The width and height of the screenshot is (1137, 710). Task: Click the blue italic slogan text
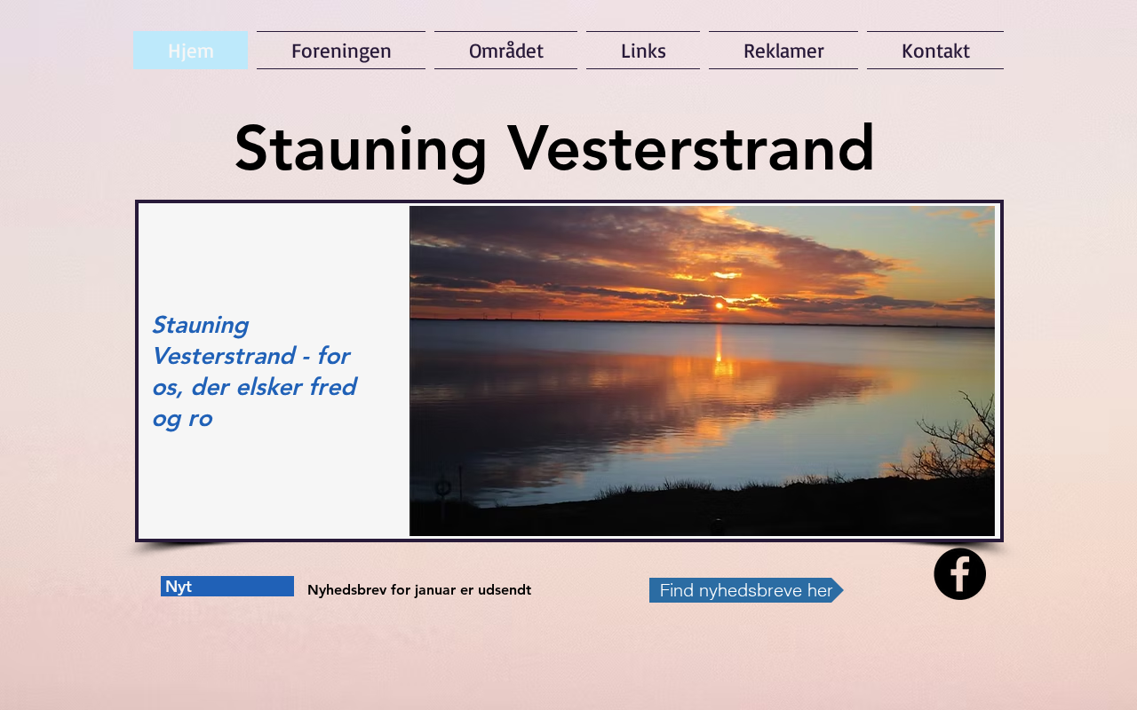254,371
